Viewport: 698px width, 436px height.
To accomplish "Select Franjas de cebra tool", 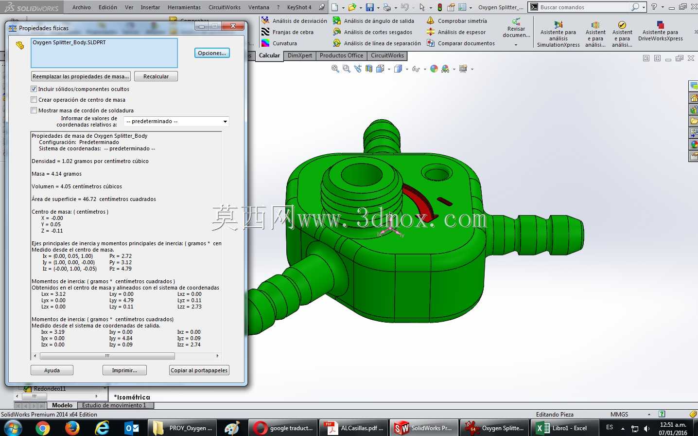I will (x=288, y=32).
